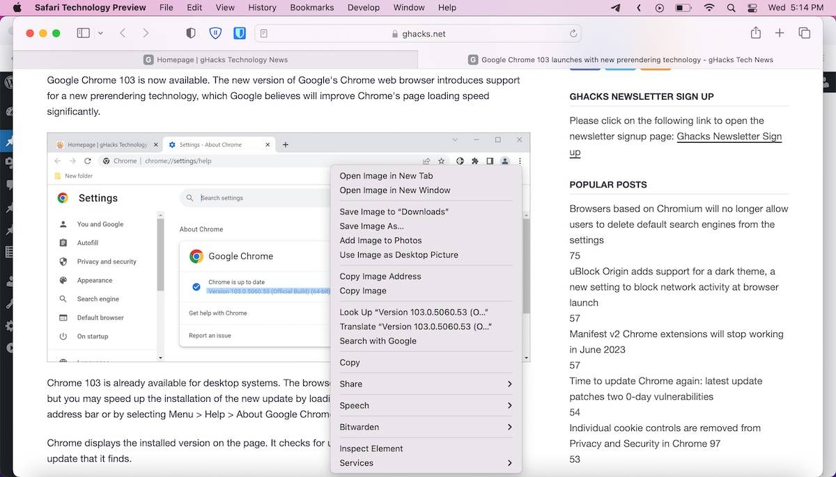Choose Open Image in New Tab
Viewport: 836px width, 477px height.
click(426, 175)
